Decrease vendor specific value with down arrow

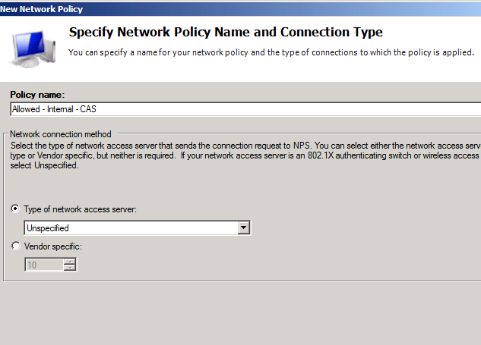(70, 268)
